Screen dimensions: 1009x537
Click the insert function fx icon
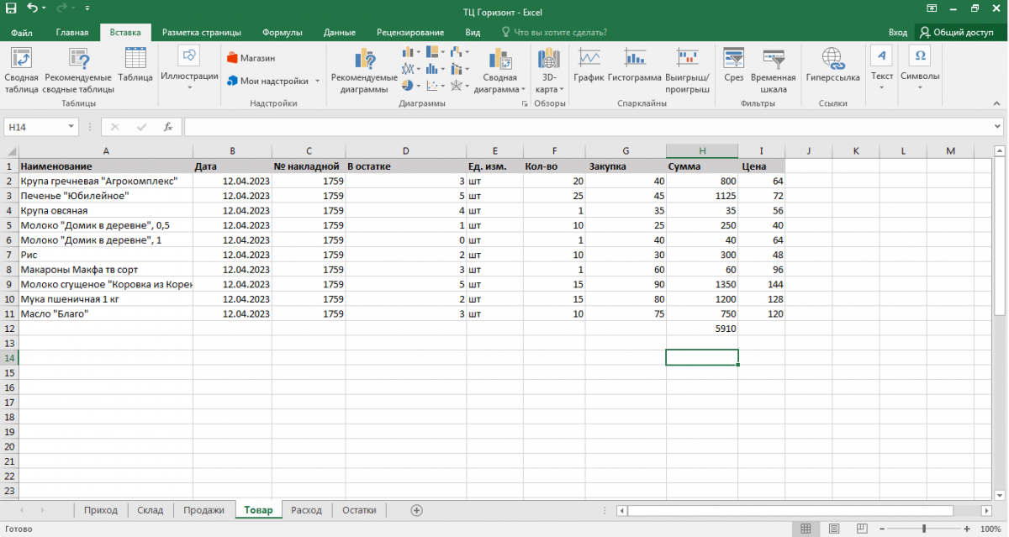pos(168,127)
